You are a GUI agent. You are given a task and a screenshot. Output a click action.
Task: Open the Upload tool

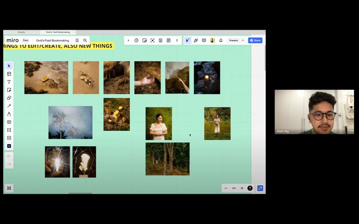9,138
